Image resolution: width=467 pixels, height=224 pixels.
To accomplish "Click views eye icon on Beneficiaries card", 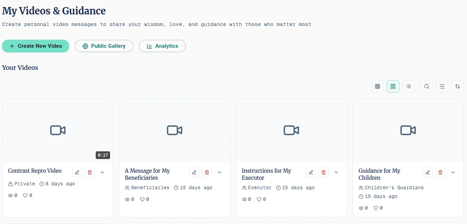I will 127,199.
